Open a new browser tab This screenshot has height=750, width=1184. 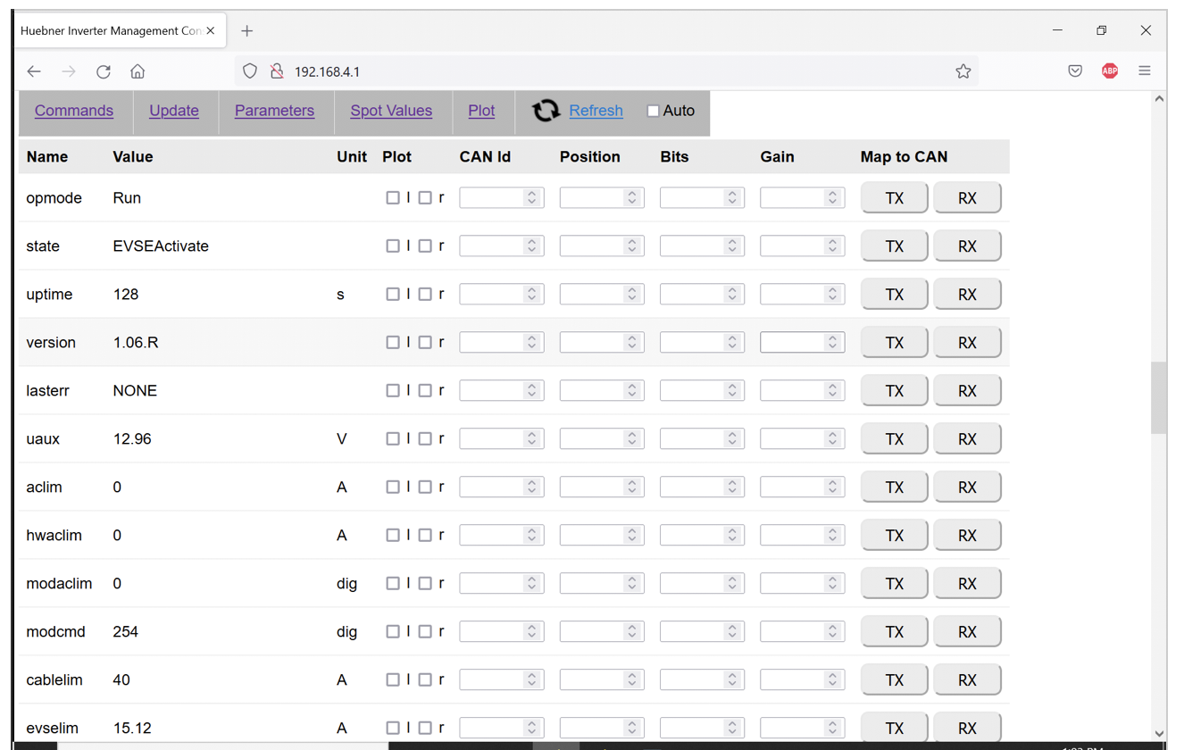coord(247,30)
